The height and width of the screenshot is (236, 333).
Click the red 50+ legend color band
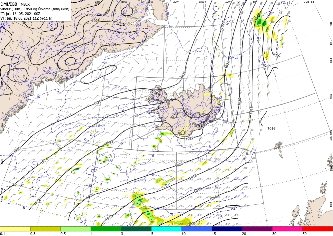point(318,229)
